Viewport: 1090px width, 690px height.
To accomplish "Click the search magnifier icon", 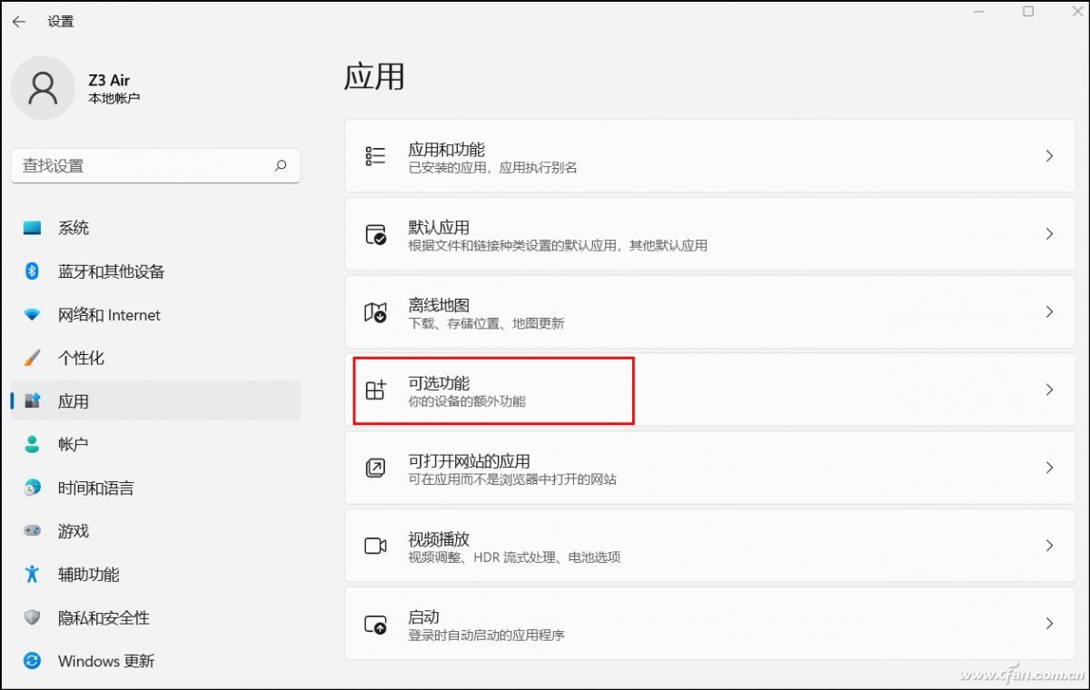I will pyautogui.click(x=281, y=165).
